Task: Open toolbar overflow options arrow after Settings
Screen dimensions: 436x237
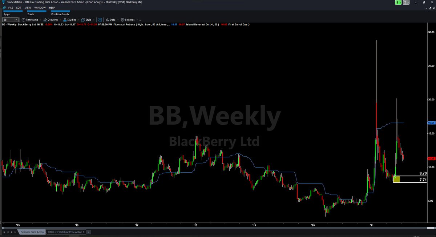Action: point(140,20)
